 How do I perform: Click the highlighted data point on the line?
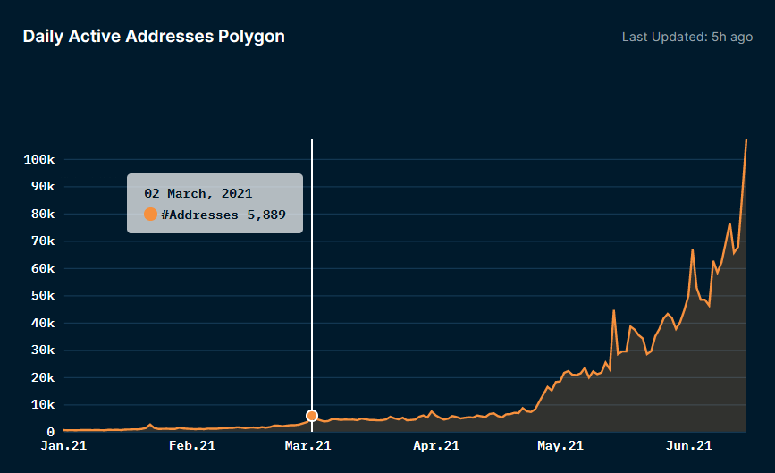tap(312, 416)
